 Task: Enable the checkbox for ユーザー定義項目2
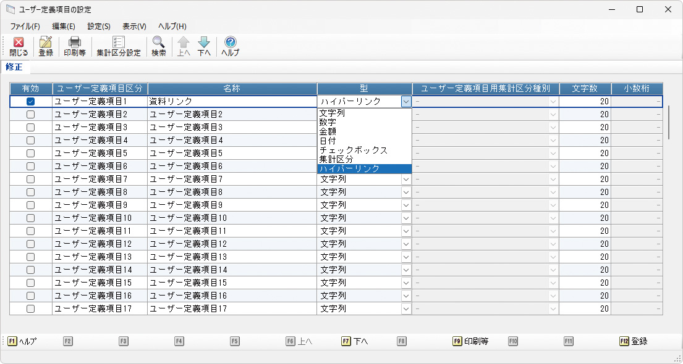(x=30, y=114)
